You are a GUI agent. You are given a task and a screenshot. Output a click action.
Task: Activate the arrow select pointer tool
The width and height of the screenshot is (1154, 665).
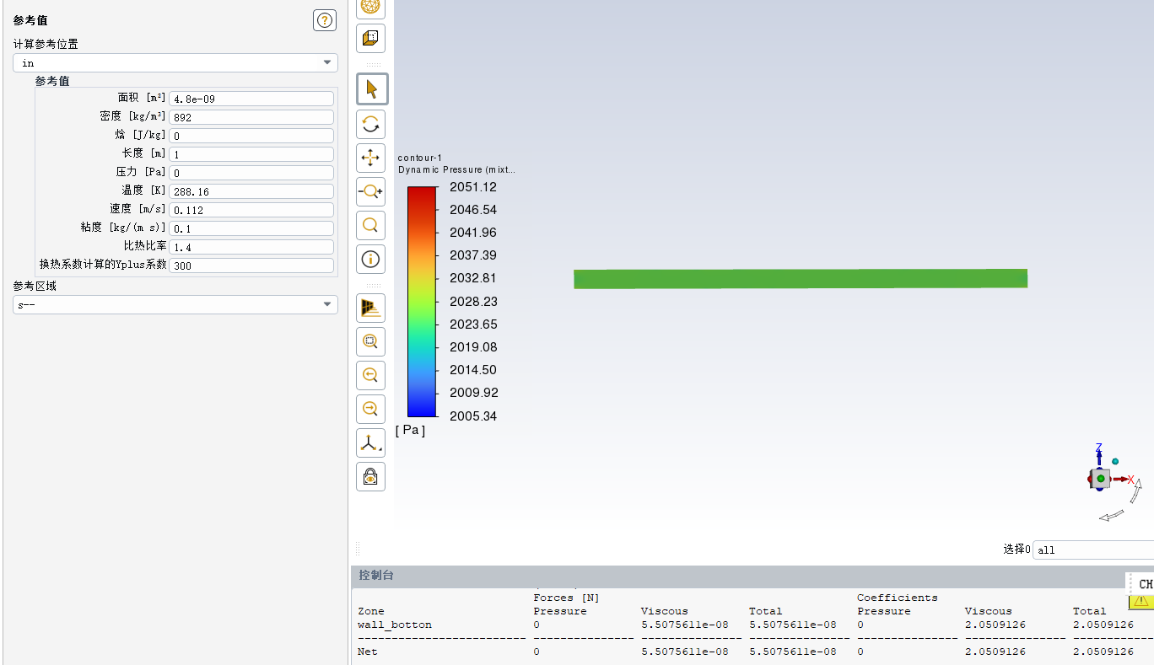click(x=370, y=89)
